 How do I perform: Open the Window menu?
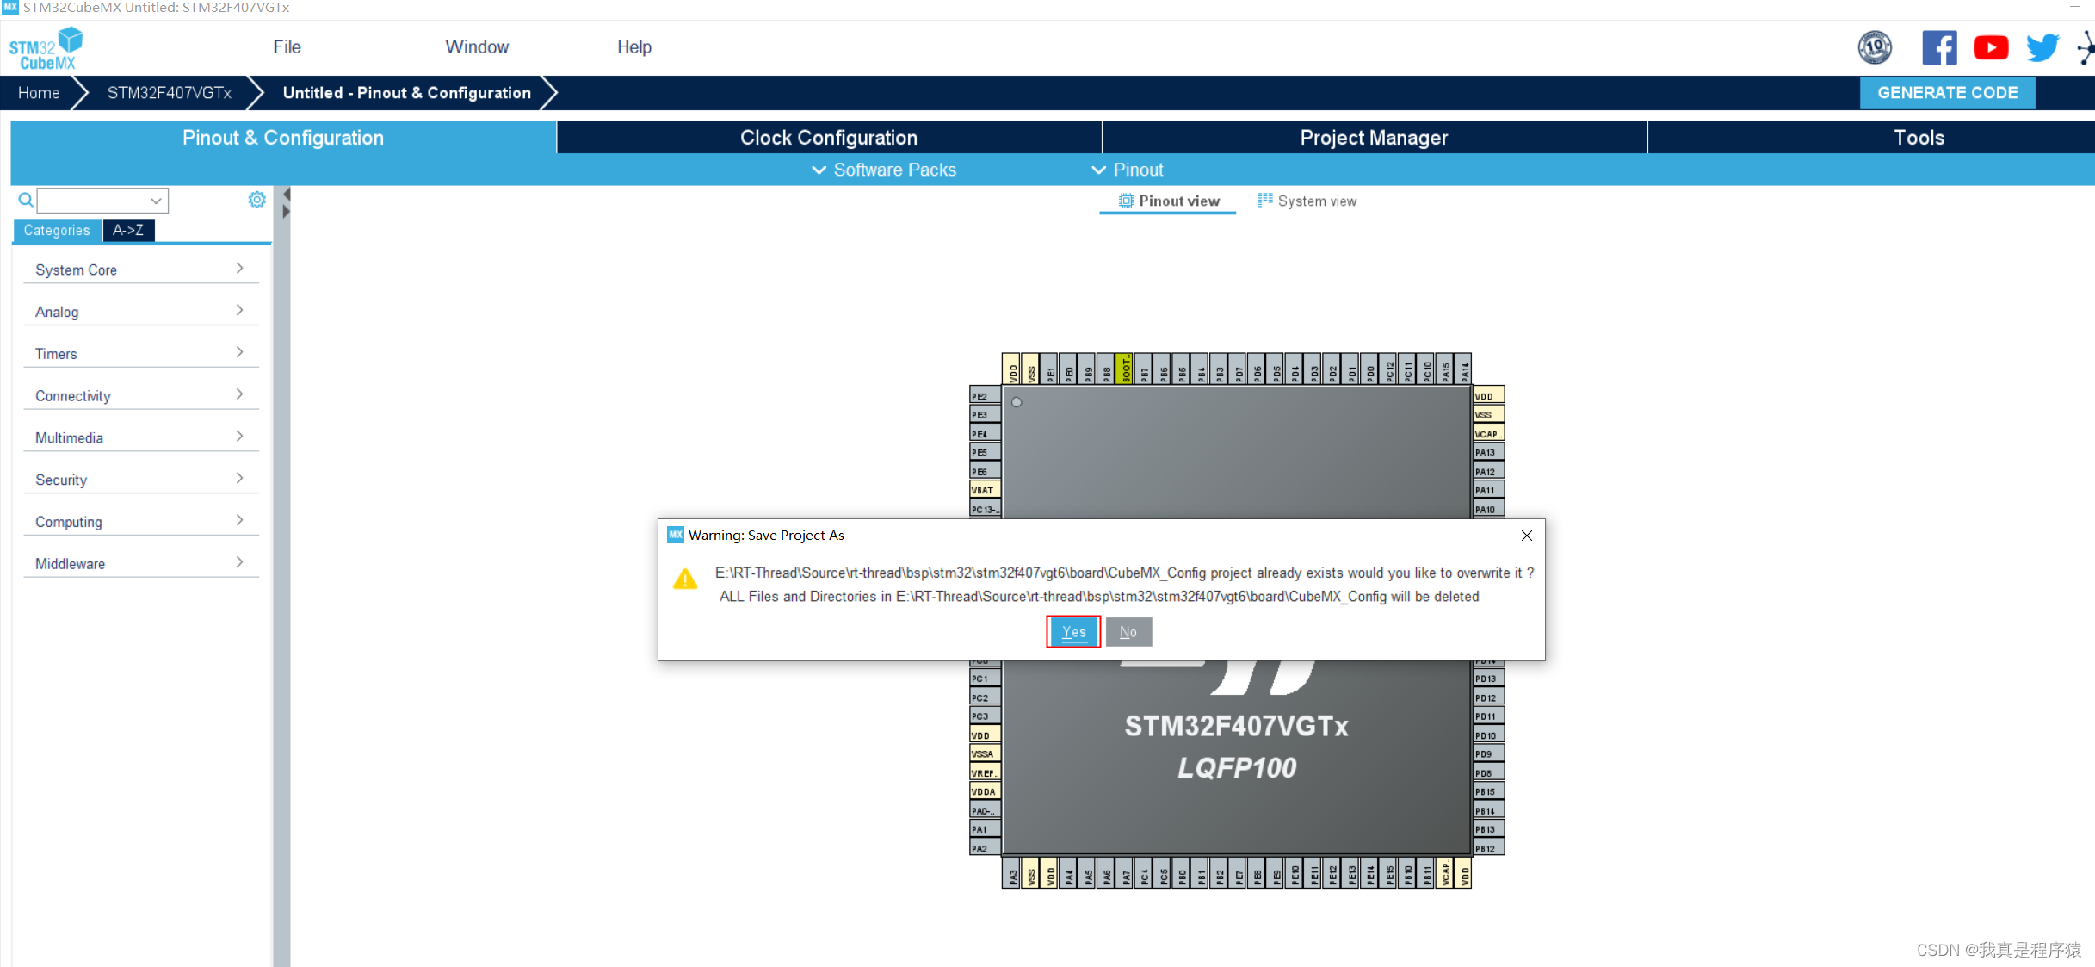click(477, 47)
